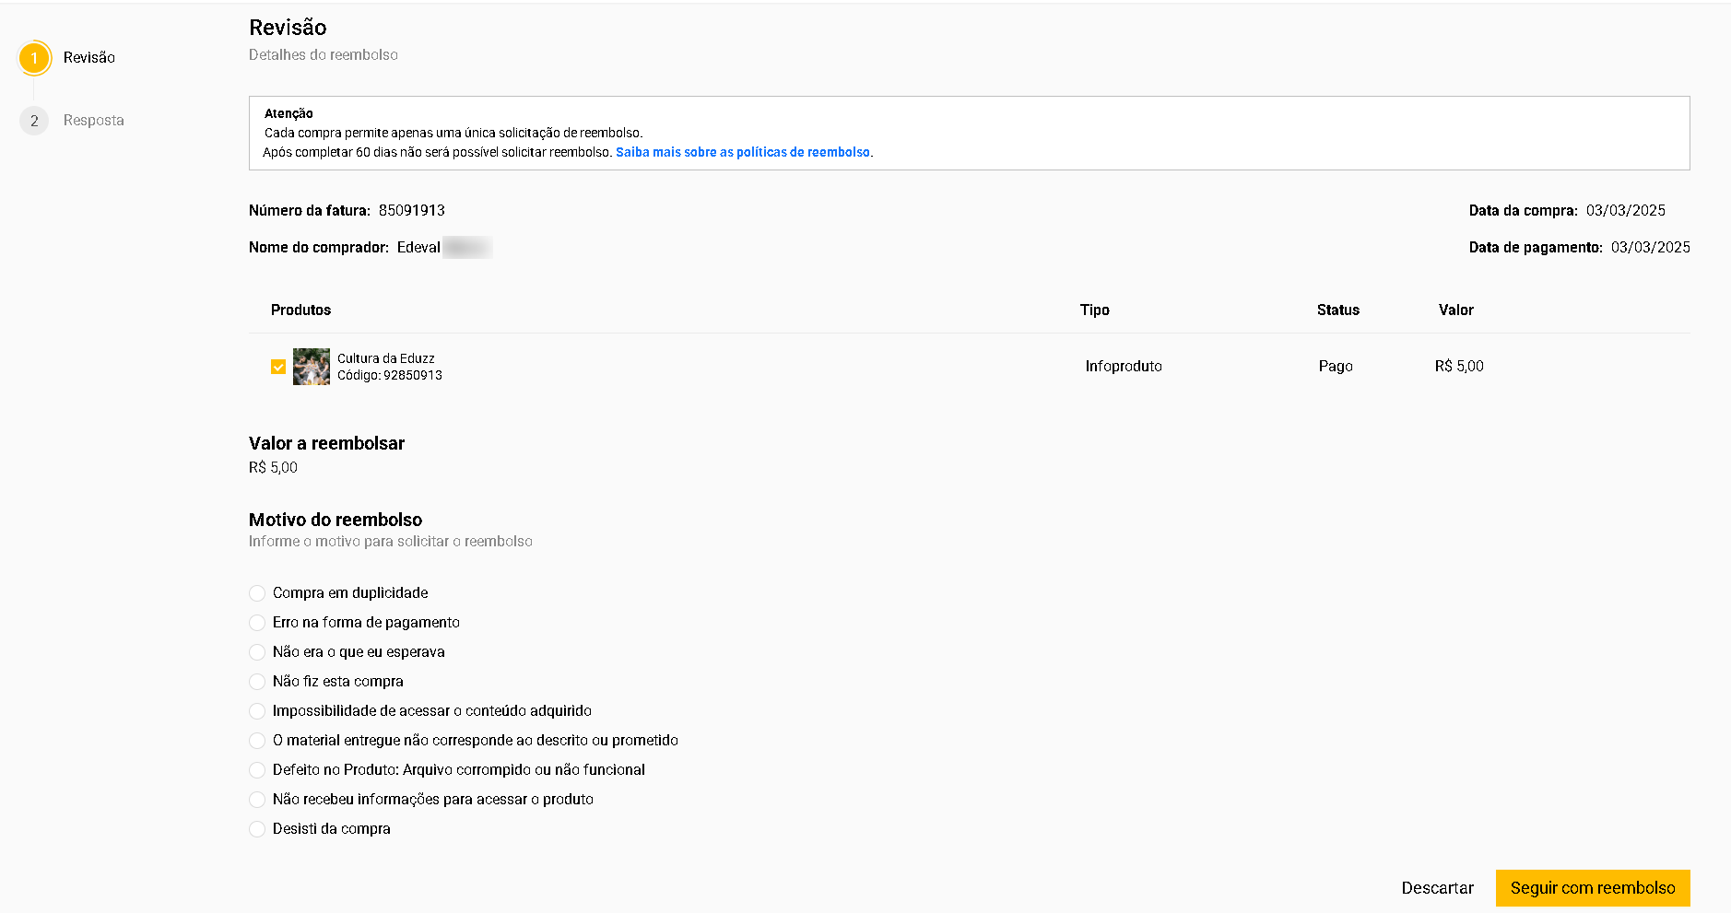Click the Cultura da Eduzz product name
This screenshot has height=913, width=1731.
click(385, 358)
